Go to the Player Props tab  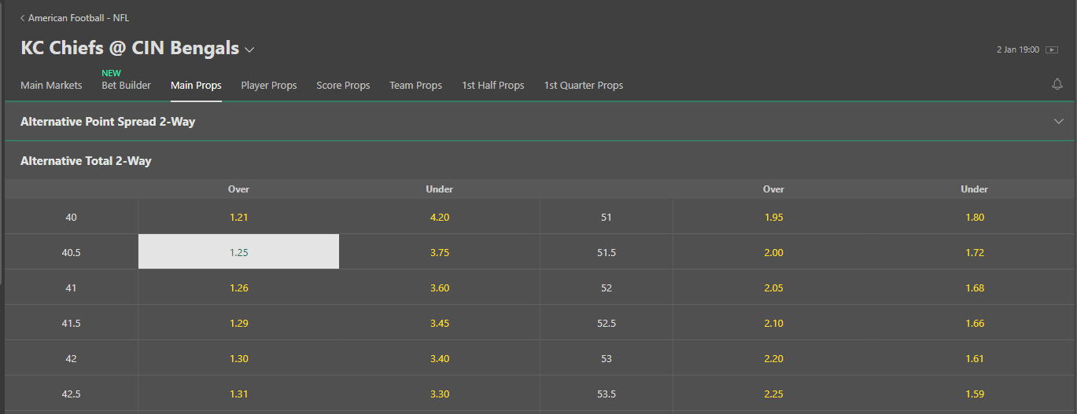point(269,86)
